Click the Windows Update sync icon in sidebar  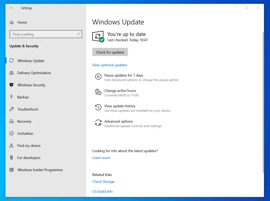12,61
